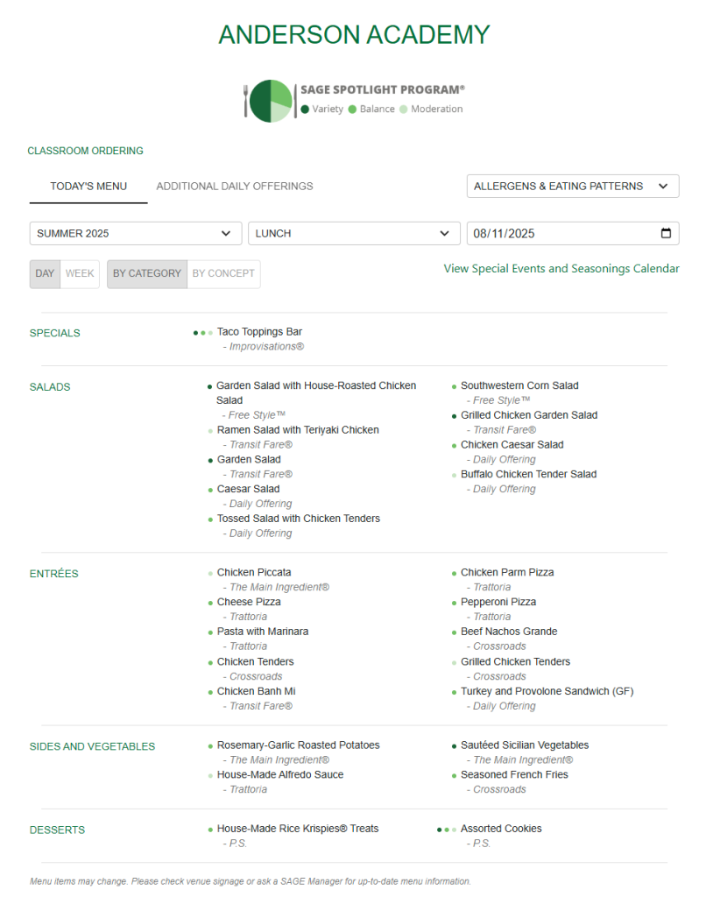Select Chicken Parm Pizza entrée
Screen dimensions: 706x897
click(507, 572)
